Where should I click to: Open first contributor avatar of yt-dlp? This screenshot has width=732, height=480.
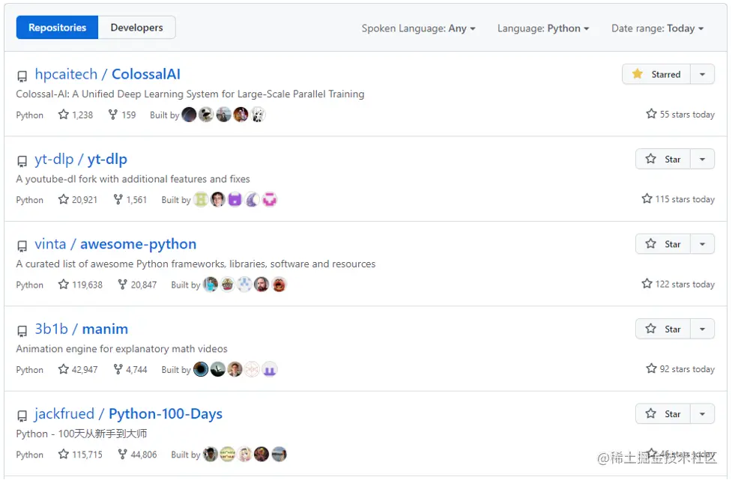[x=201, y=200]
